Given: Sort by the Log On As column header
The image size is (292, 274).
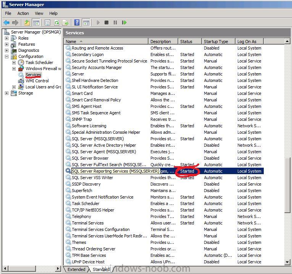Looking at the screenshot, I should [x=250, y=42].
